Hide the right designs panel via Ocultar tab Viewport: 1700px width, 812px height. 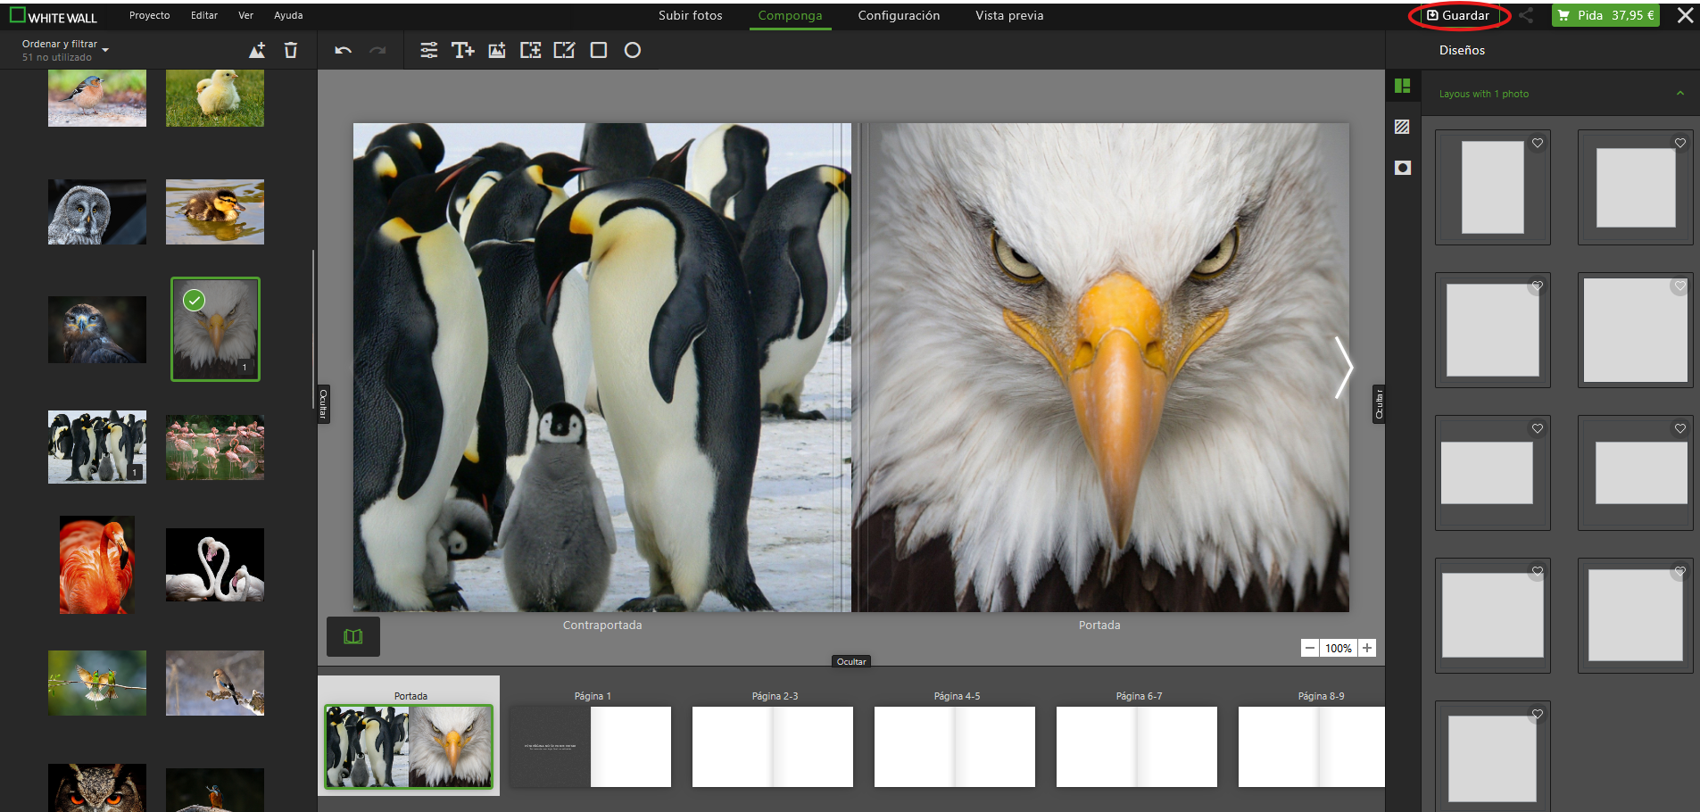[1379, 404]
